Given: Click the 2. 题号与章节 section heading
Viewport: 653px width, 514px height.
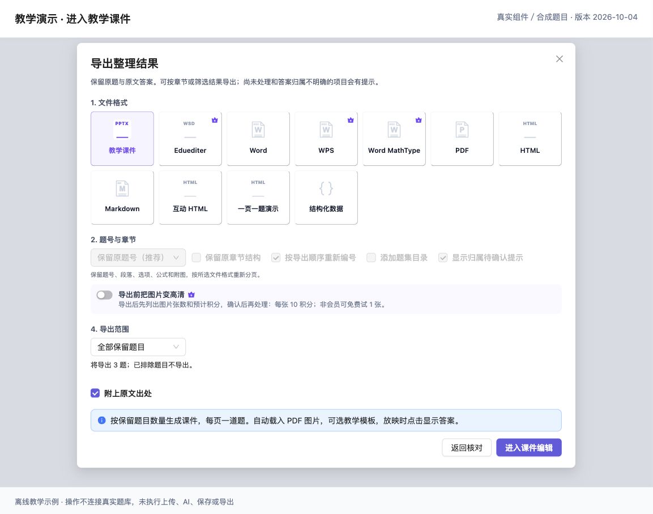Looking at the screenshot, I should (113, 239).
